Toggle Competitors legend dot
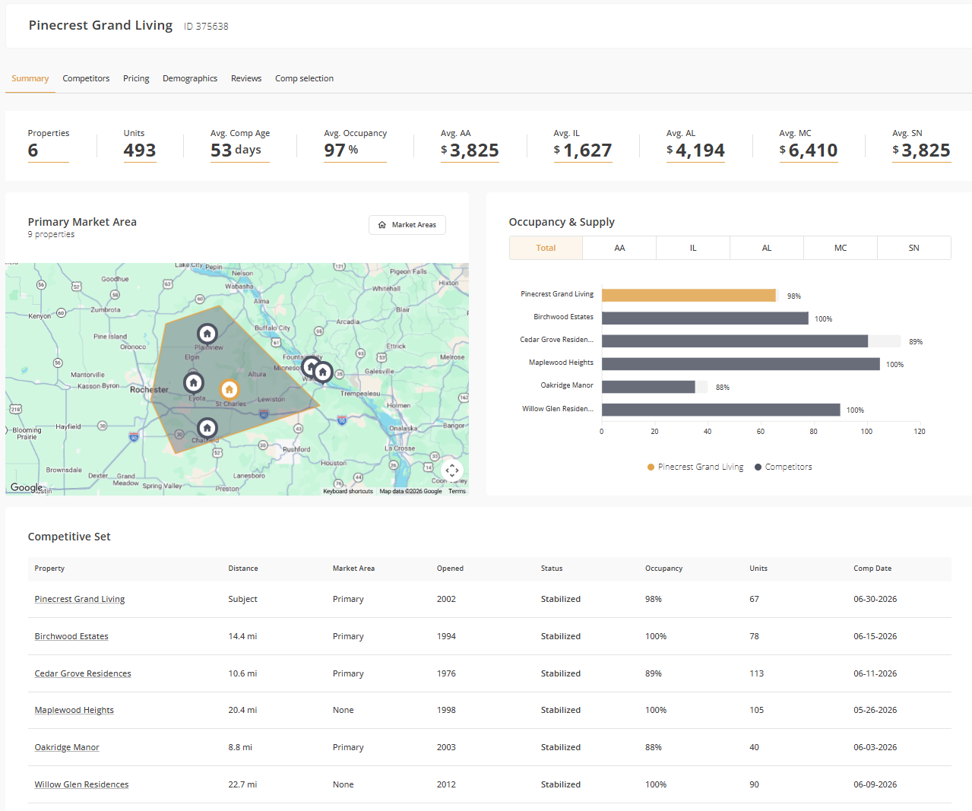 (x=758, y=467)
